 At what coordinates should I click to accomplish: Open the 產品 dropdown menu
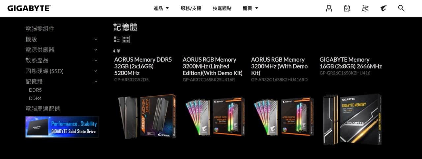click(161, 8)
